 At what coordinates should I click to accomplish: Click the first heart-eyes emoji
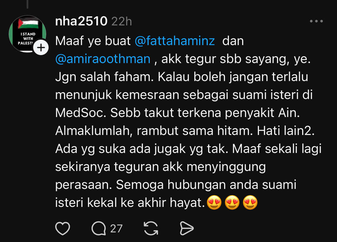[x=214, y=202]
